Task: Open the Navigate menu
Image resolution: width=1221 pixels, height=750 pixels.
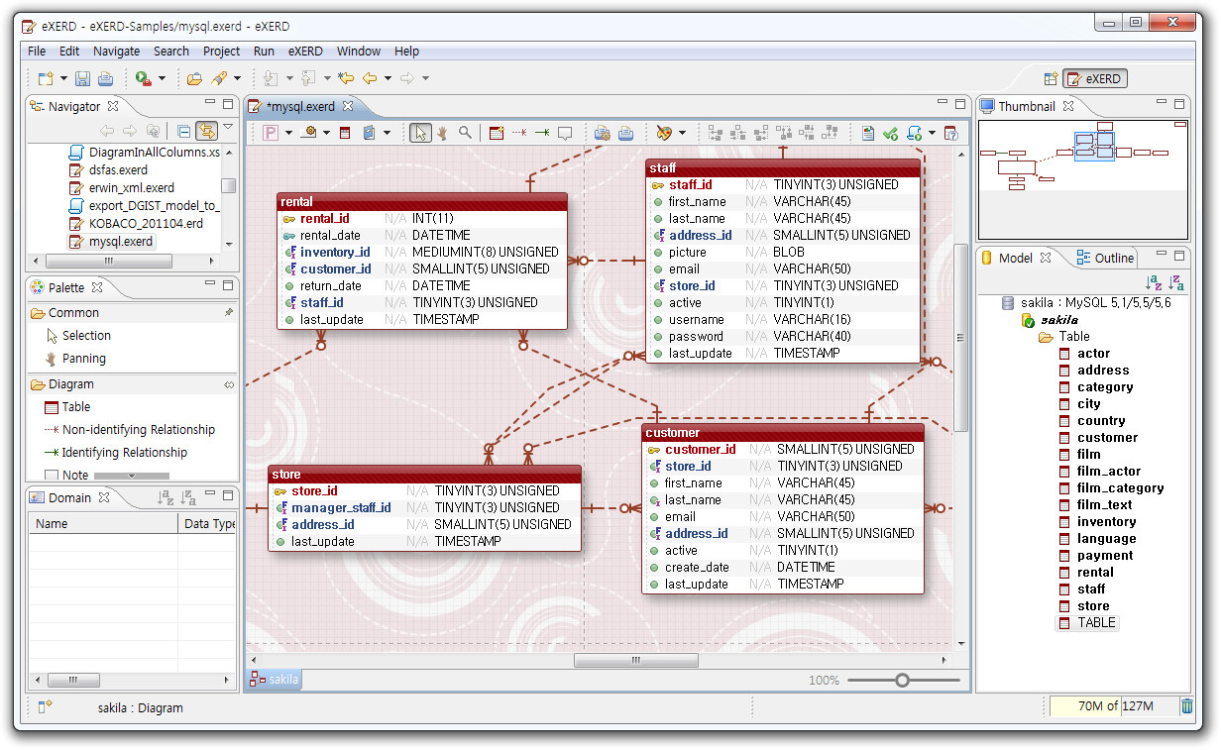Action: 116,51
